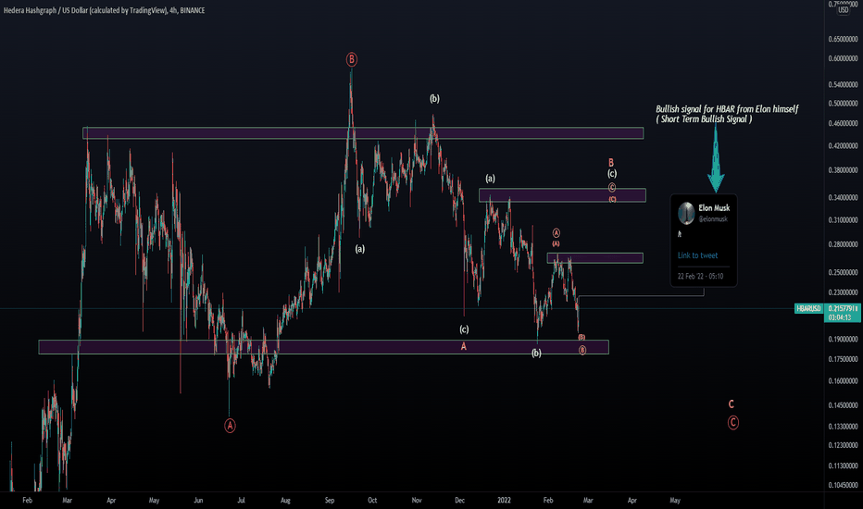Select the 'Elon Musk' name in tweet card

coord(714,208)
